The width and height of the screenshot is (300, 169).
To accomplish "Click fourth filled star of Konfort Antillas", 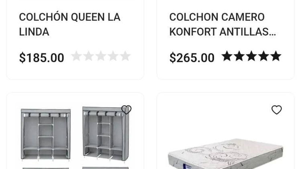I will (263, 56).
